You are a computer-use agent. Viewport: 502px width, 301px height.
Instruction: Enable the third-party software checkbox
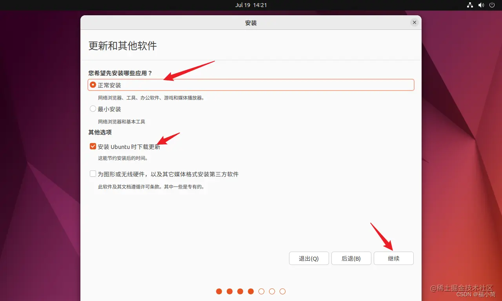(93, 174)
